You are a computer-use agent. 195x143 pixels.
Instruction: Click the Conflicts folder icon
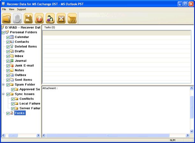pos(17,99)
